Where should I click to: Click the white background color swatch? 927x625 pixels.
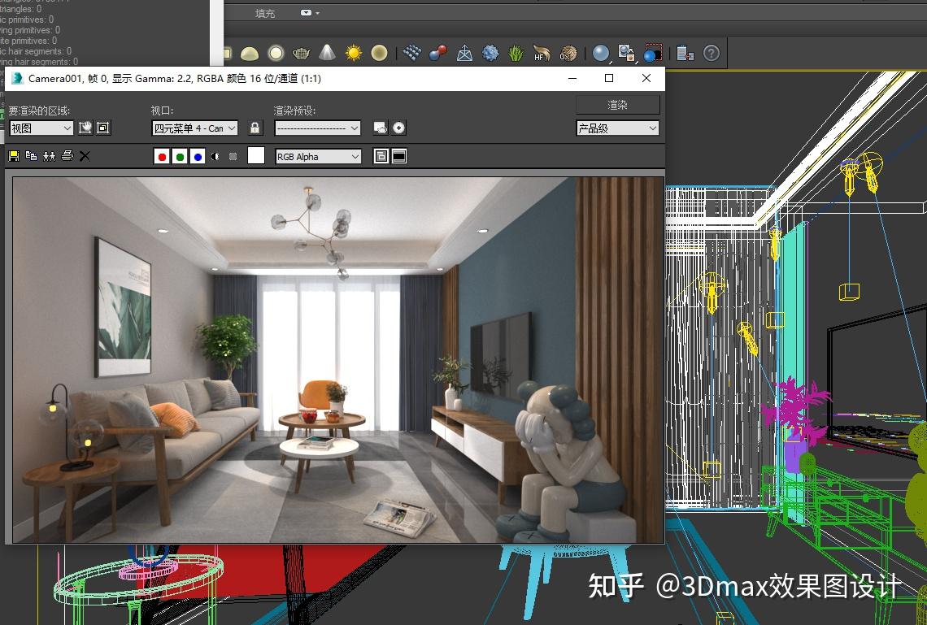(256, 156)
